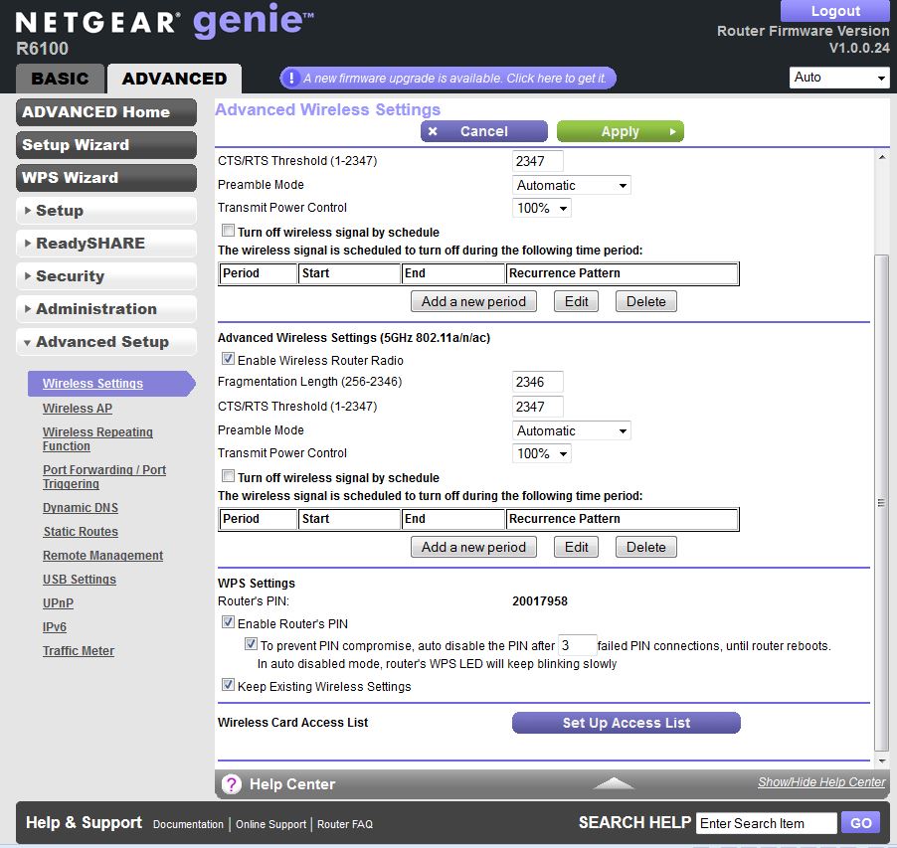897x848 pixels.
Task: Click Show/Hide Help Center link
Action: point(821,782)
